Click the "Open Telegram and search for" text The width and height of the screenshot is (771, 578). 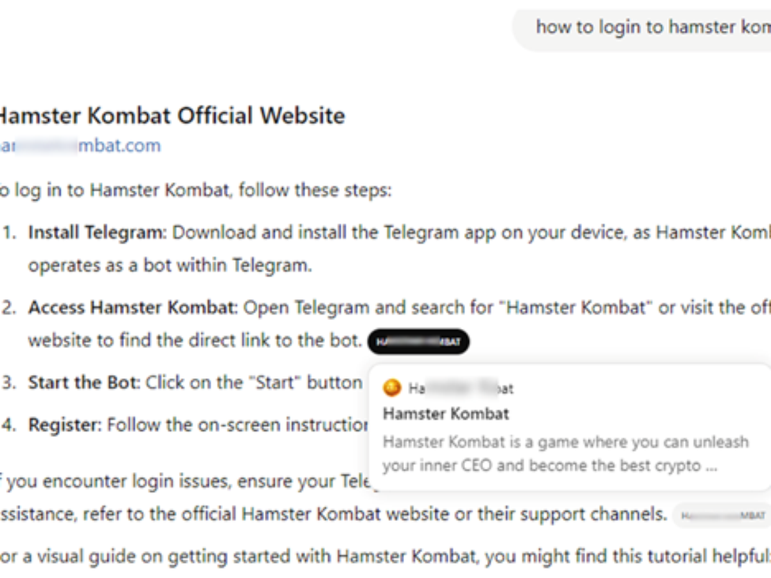(373, 308)
